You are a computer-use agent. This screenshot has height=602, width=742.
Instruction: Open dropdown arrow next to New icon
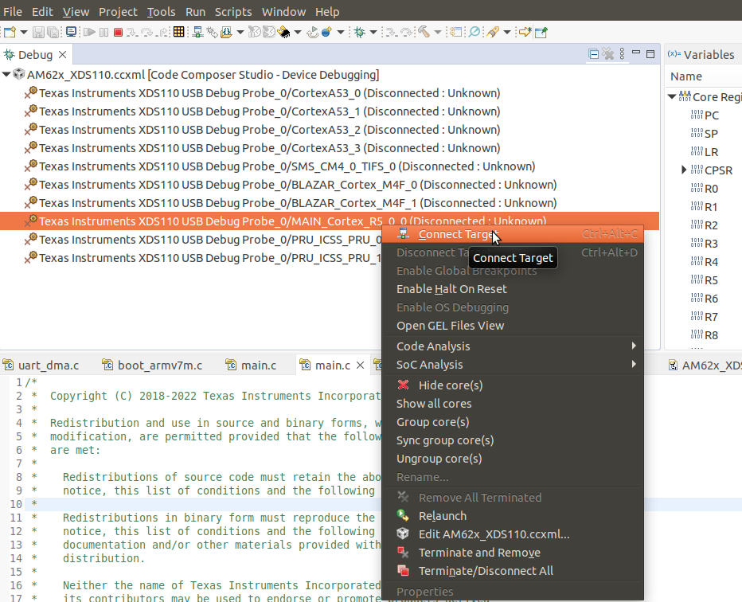point(24,33)
